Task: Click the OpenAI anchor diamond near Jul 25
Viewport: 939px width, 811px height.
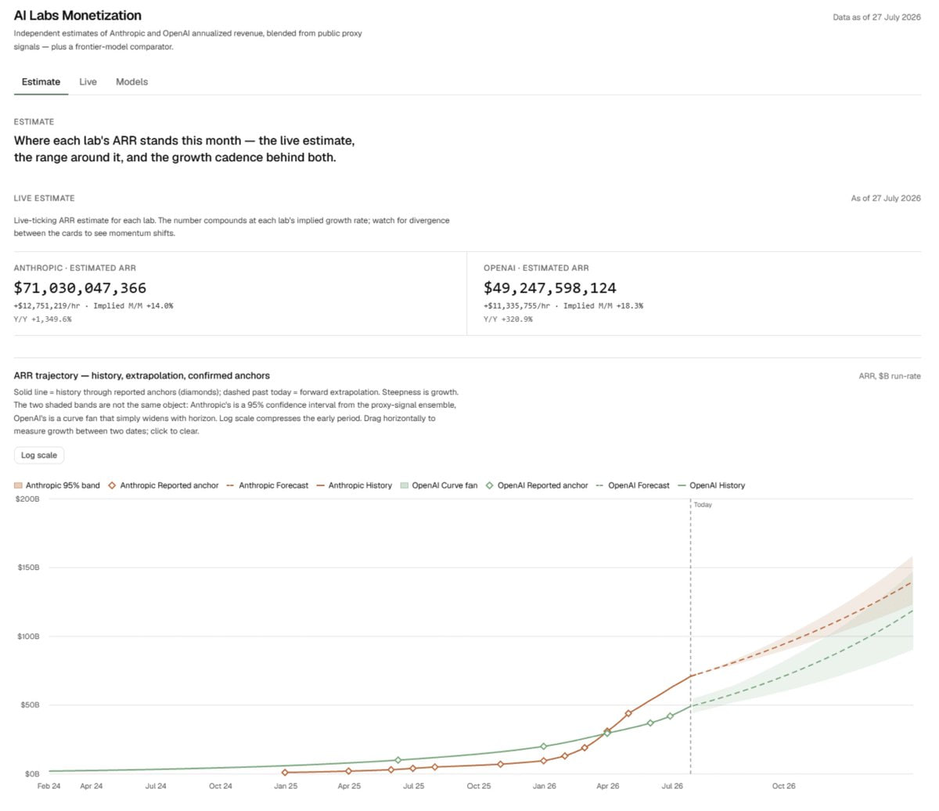Action: point(398,760)
